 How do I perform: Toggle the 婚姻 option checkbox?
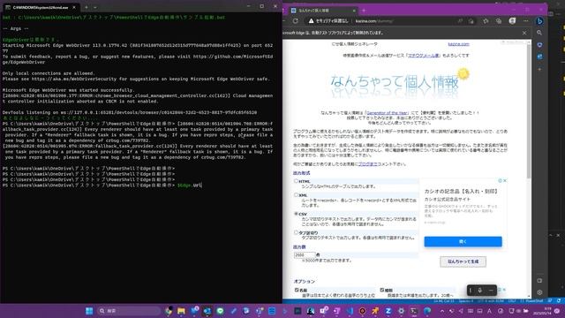382,290
